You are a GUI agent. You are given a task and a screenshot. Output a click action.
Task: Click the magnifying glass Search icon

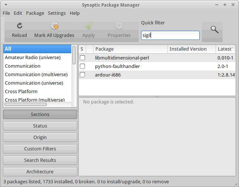coord(215,30)
